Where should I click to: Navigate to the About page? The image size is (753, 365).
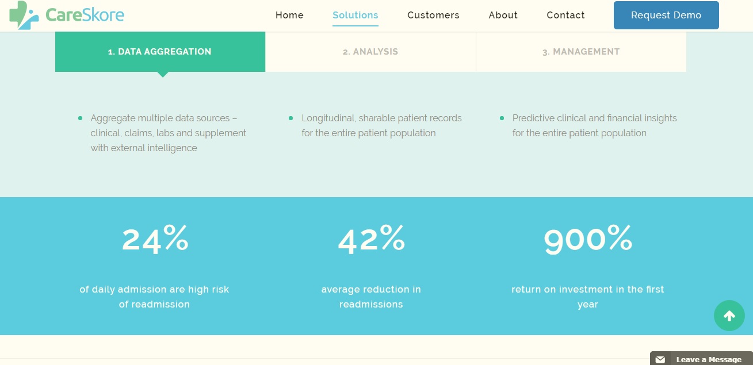coord(503,16)
